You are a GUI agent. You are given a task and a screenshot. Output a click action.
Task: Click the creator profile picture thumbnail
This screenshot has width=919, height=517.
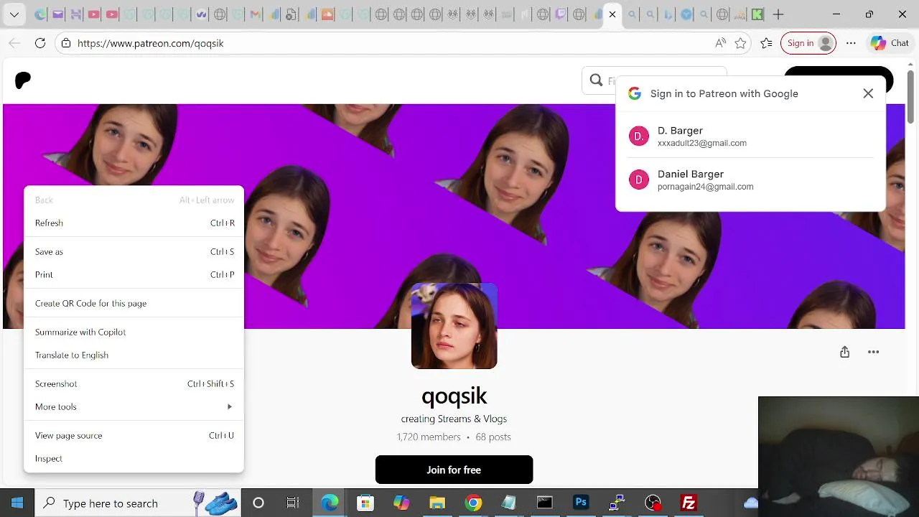pos(454,326)
